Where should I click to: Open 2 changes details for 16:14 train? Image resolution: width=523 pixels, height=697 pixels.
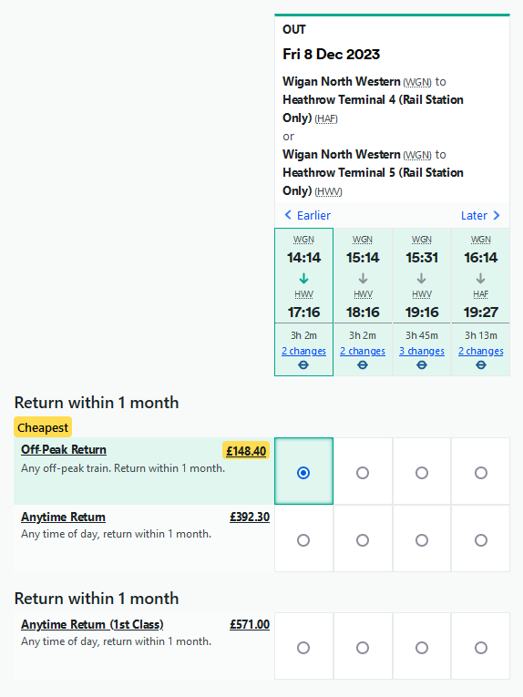481,351
